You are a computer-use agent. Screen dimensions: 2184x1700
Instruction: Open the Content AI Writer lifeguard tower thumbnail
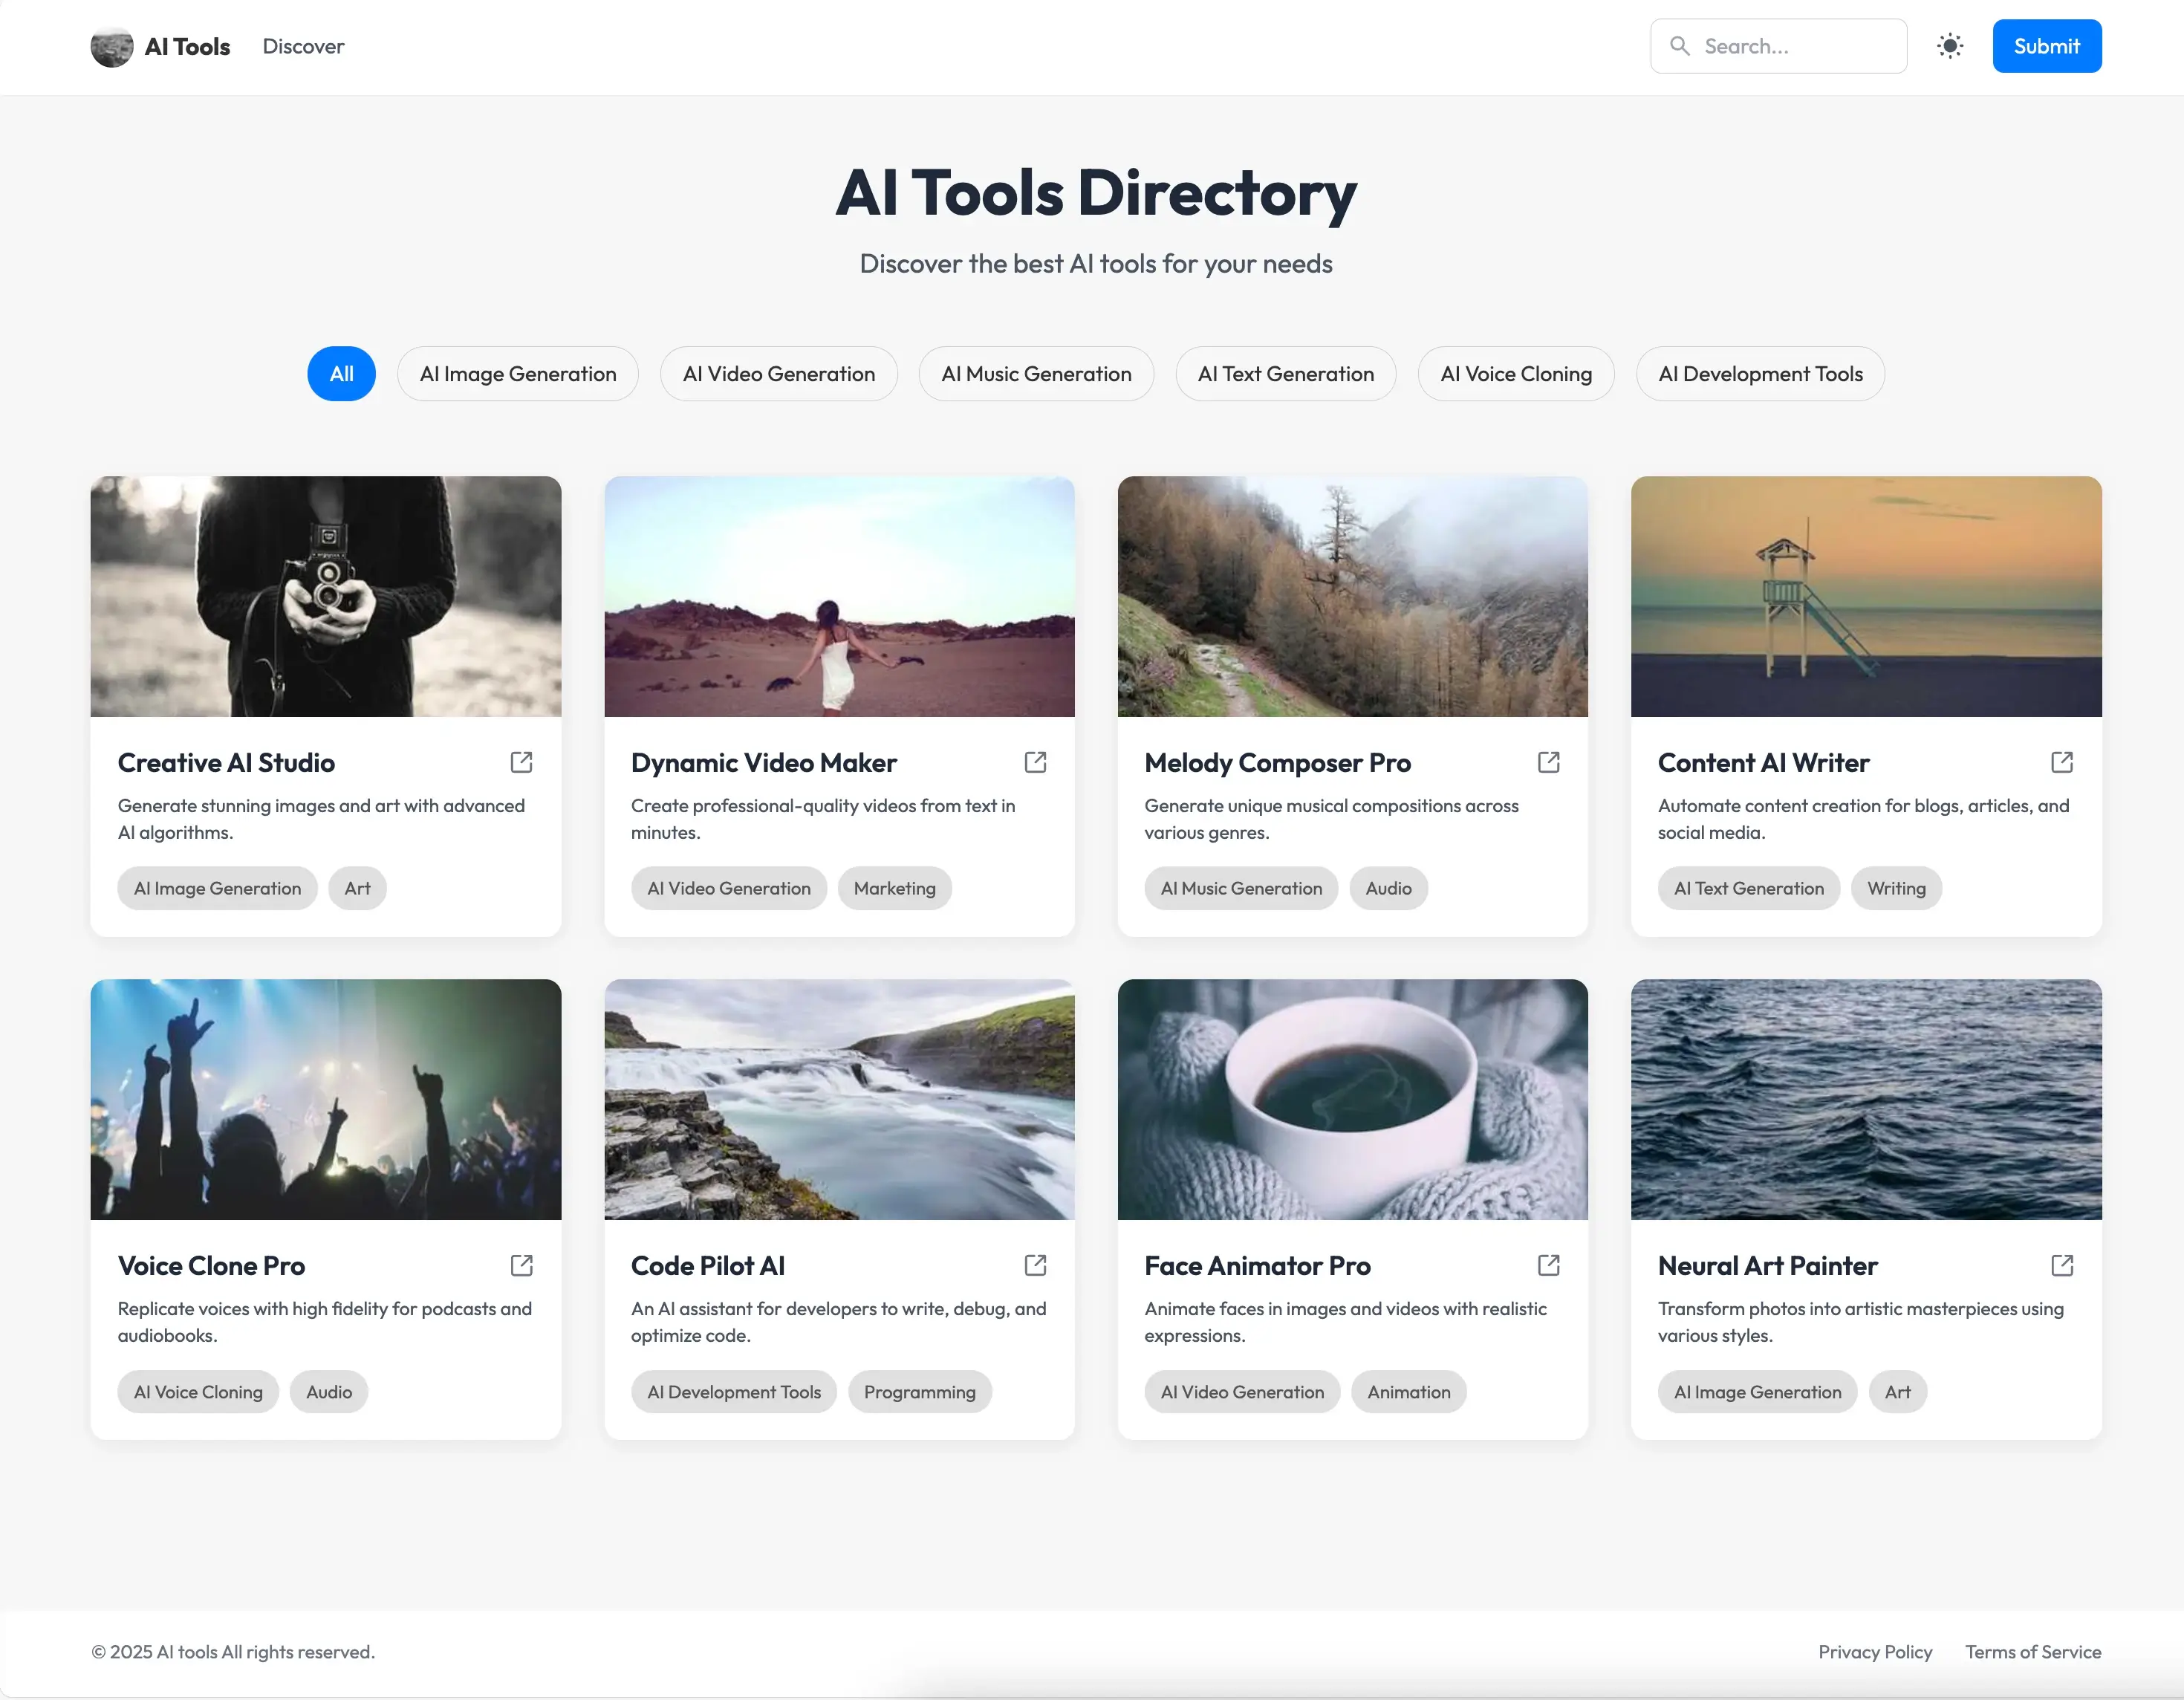[x=1866, y=596]
